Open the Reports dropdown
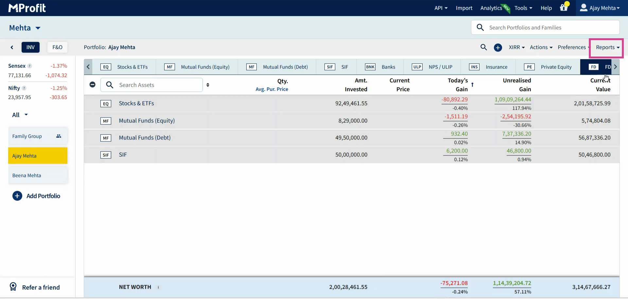 coord(607,47)
